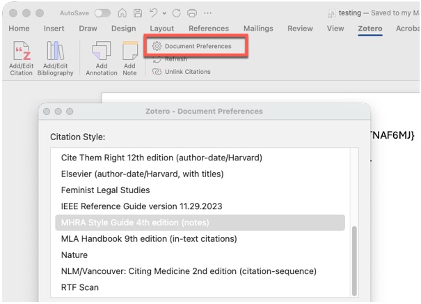Open the more options ellipsis menu

[x=207, y=13]
